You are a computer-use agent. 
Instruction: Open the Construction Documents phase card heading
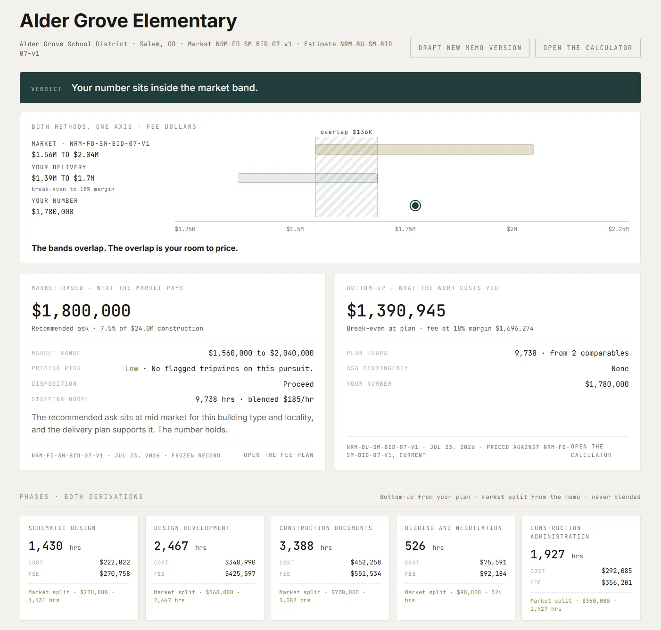click(326, 528)
